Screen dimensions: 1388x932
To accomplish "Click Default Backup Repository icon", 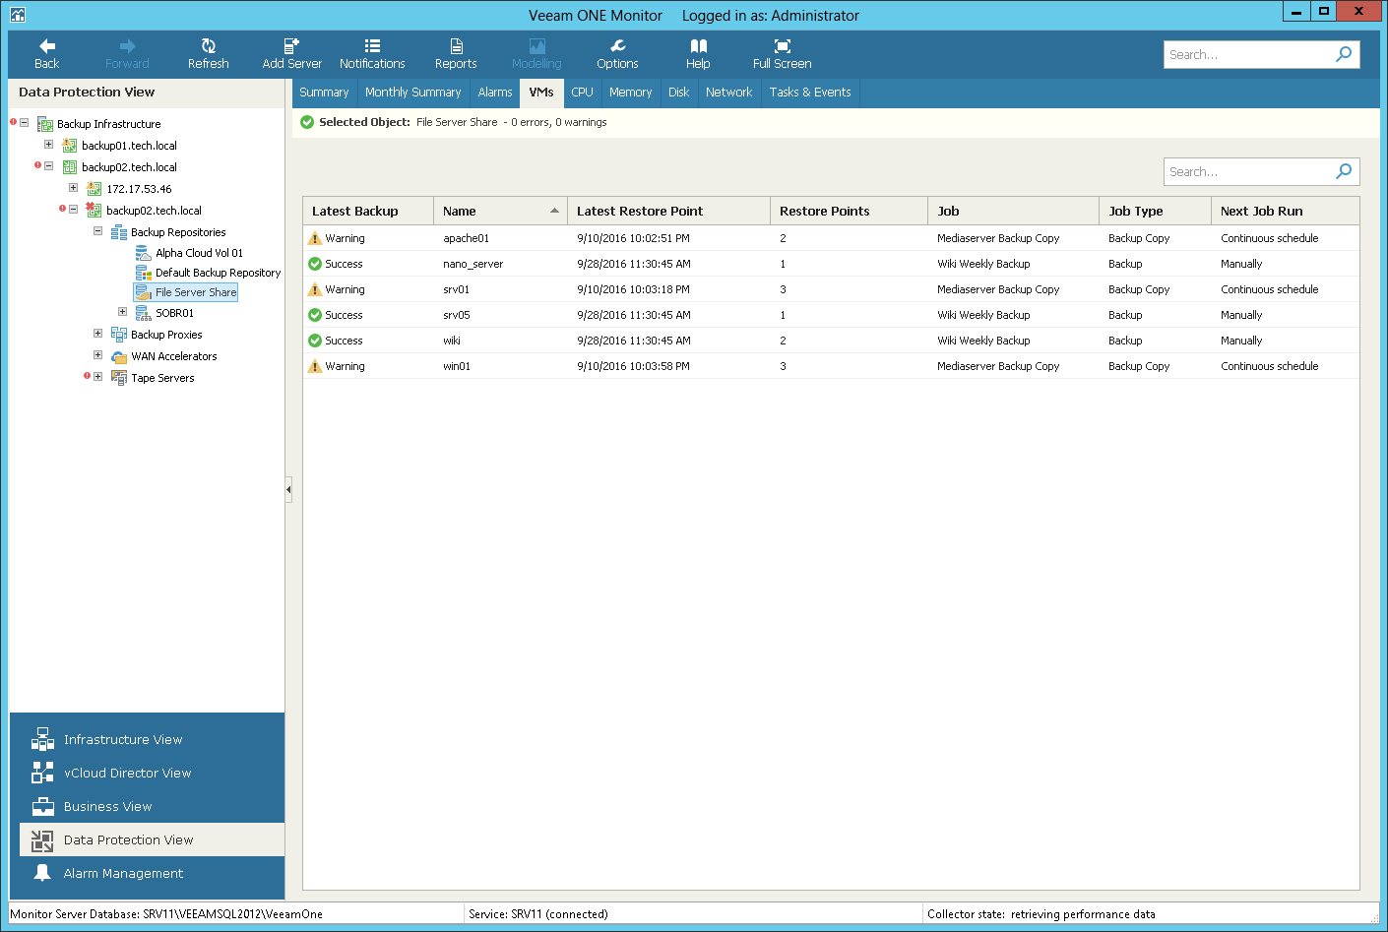I will [x=143, y=273].
